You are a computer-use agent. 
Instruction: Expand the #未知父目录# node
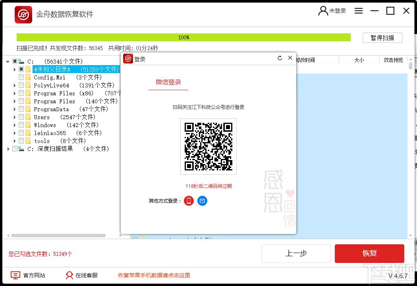(15, 70)
